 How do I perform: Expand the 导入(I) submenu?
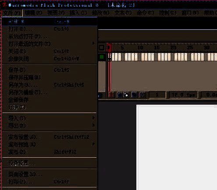[50, 118]
